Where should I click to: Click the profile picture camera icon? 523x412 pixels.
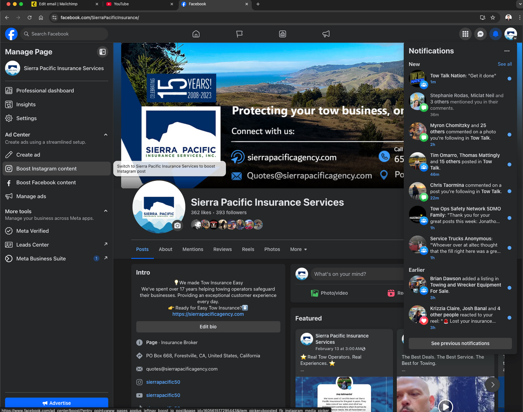tap(177, 226)
